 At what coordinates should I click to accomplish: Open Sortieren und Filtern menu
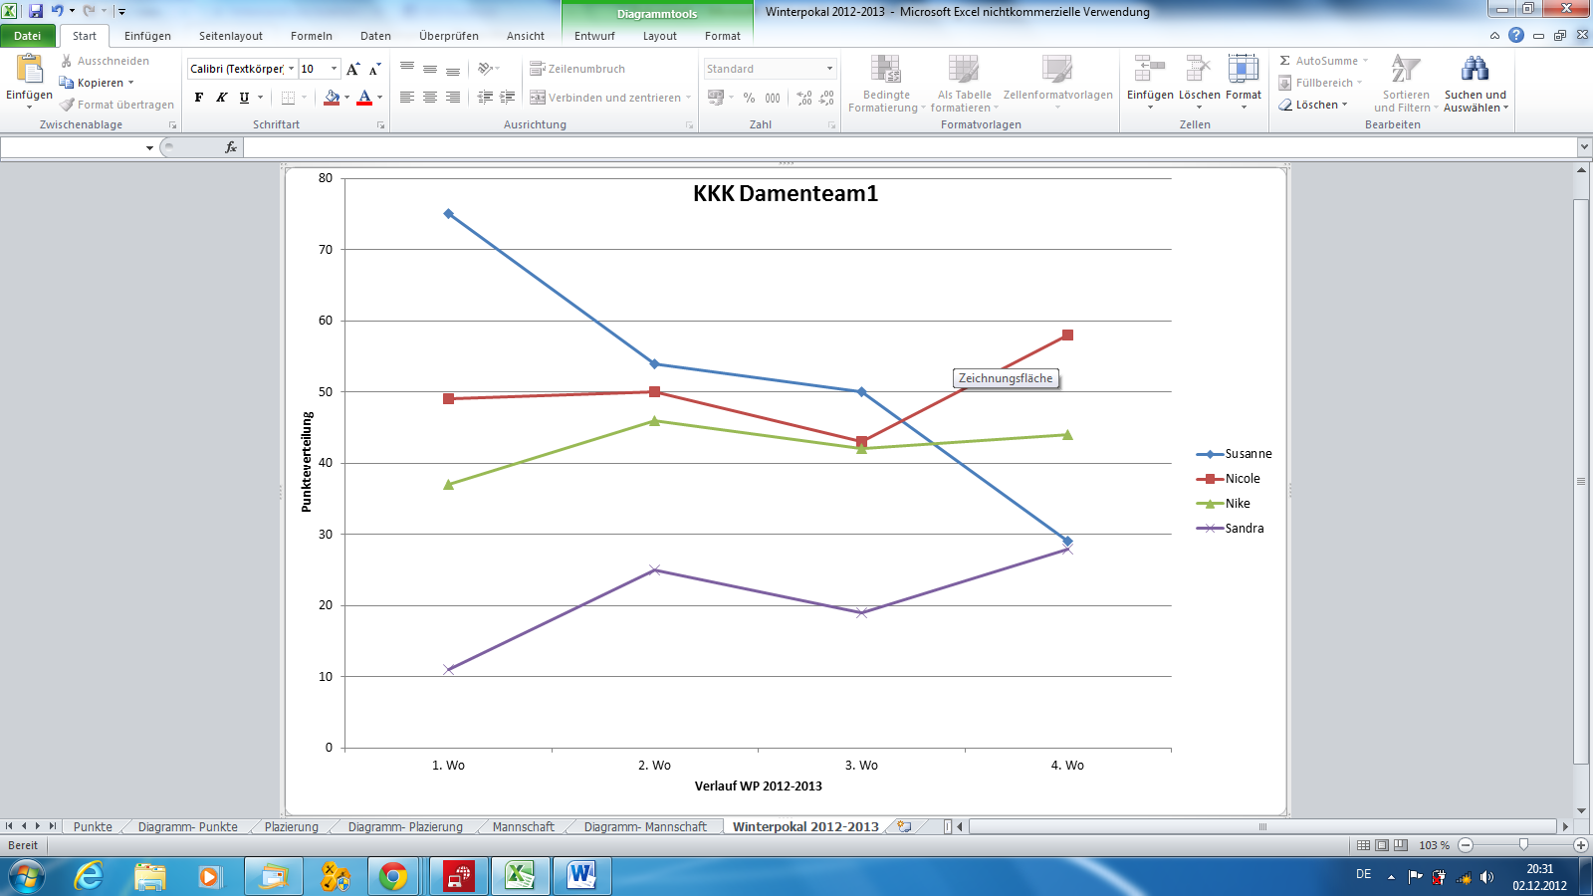1406,84
